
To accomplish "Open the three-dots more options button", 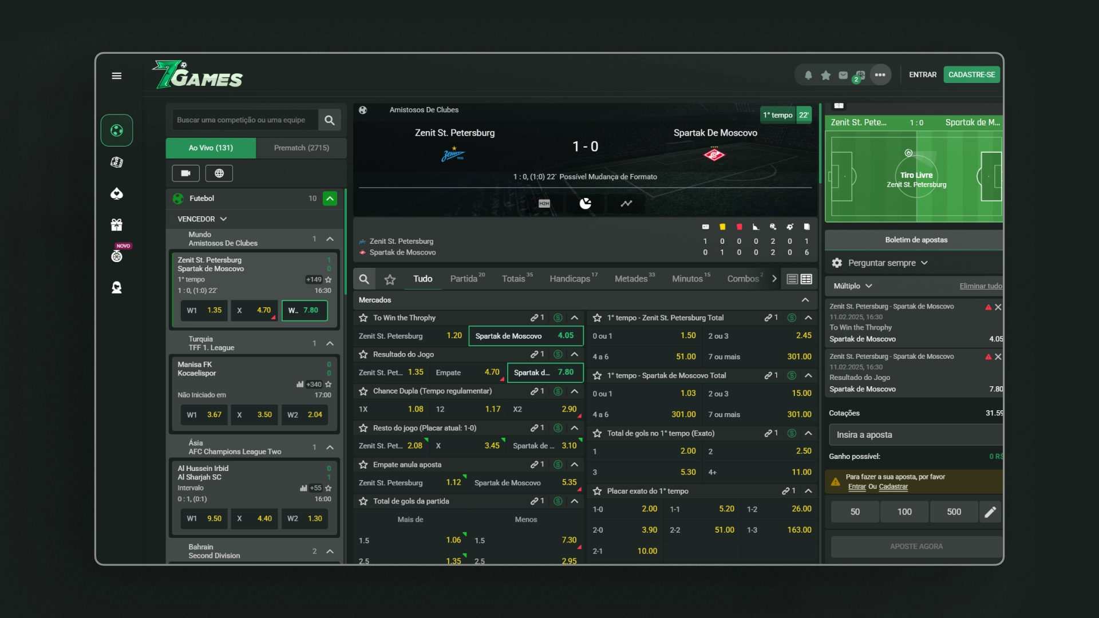I will click(880, 75).
